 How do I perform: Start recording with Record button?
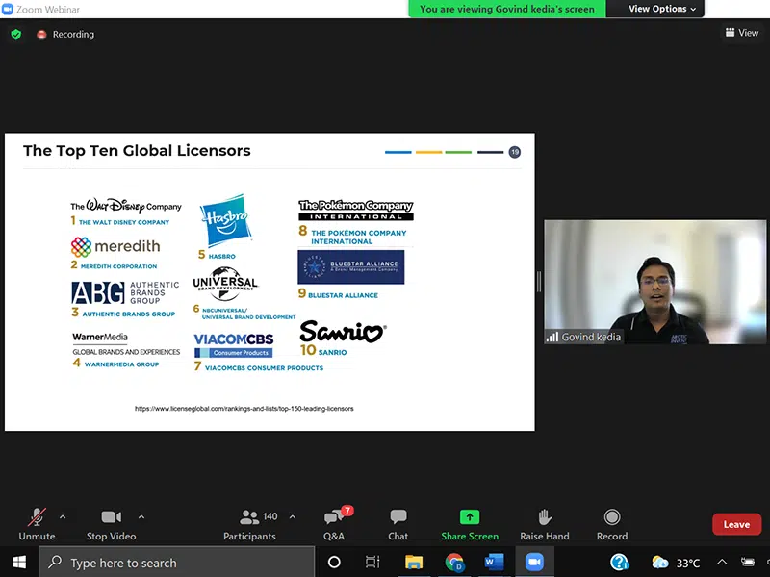pyautogui.click(x=611, y=524)
